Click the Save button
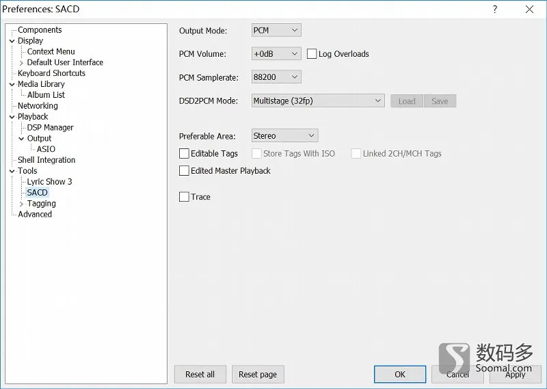 tap(440, 101)
